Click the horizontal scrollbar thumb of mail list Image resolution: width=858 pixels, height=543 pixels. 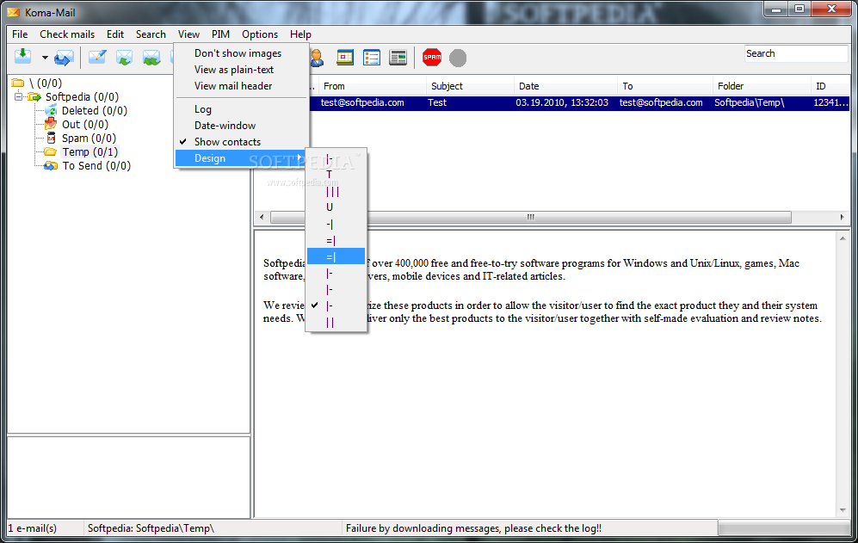[x=530, y=217]
